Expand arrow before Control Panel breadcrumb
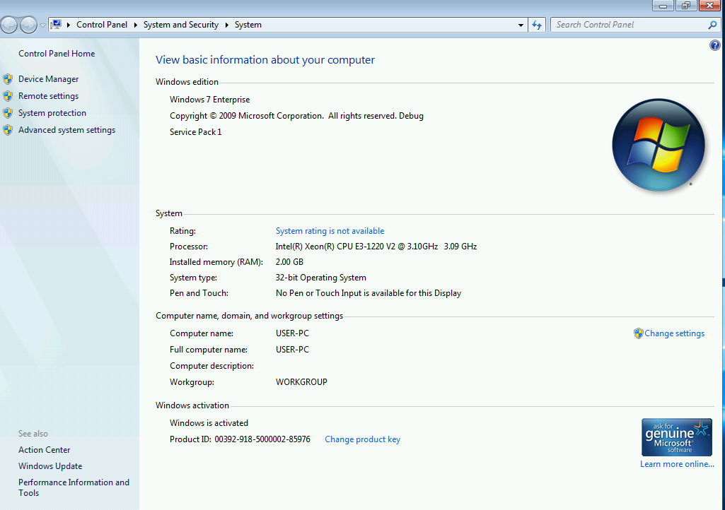The width and height of the screenshot is (725, 510). click(x=69, y=25)
